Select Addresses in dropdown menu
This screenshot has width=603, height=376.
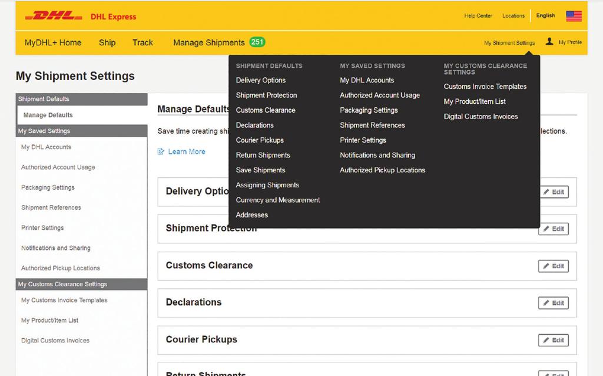(252, 215)
